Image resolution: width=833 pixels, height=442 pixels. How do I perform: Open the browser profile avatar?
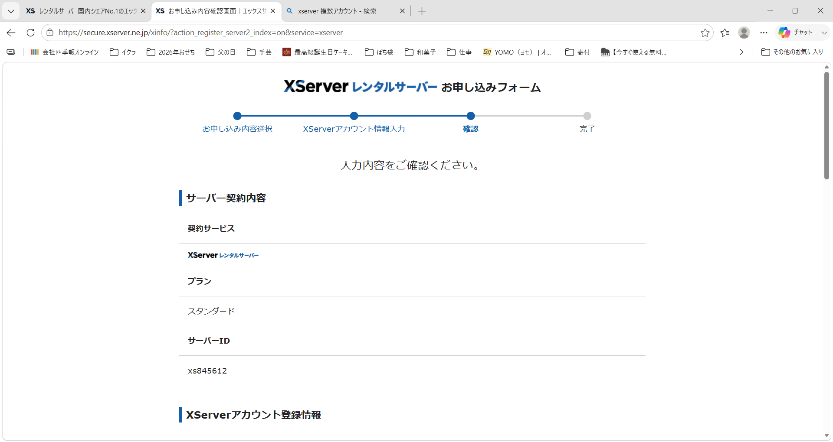click(x=744, y=32)
